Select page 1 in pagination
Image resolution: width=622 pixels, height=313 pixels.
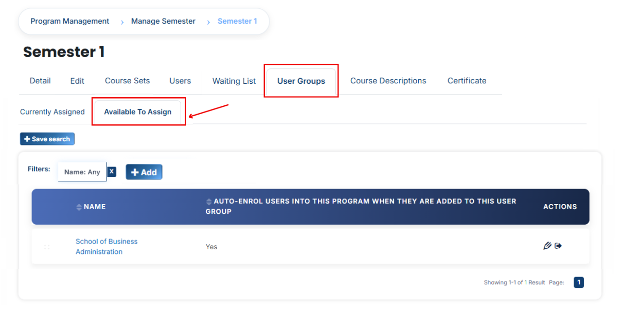coord(579,282)
